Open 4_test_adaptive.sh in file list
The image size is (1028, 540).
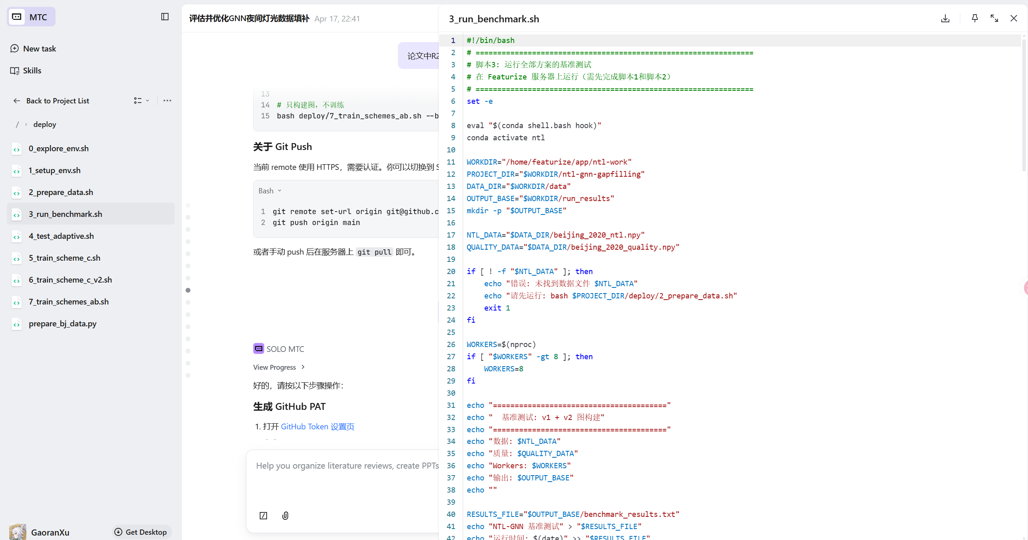click(61, 236)
